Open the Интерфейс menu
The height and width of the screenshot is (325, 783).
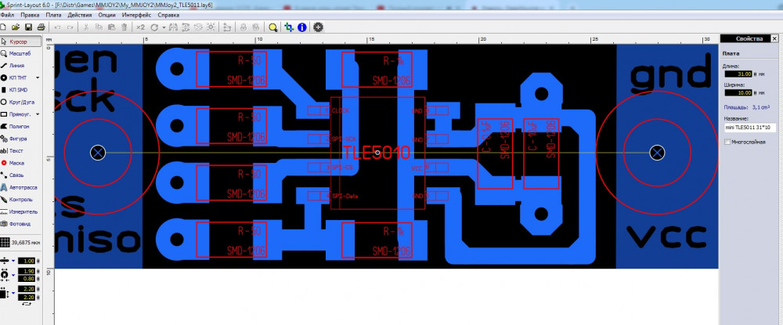click(x=136, y=15)
